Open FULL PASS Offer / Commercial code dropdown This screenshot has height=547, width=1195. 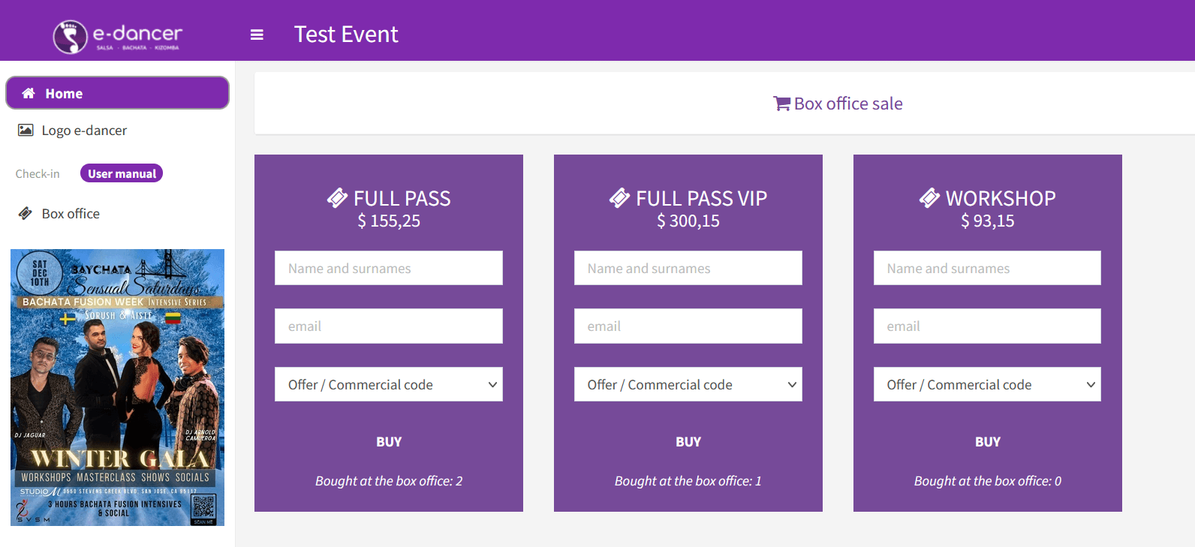point(388,384)
